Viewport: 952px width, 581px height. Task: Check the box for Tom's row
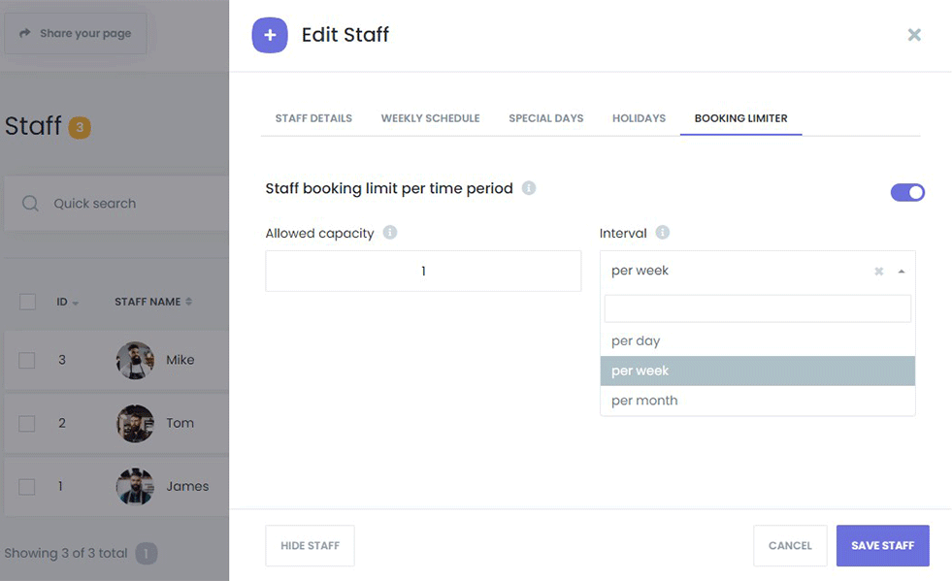click(27, 424)
